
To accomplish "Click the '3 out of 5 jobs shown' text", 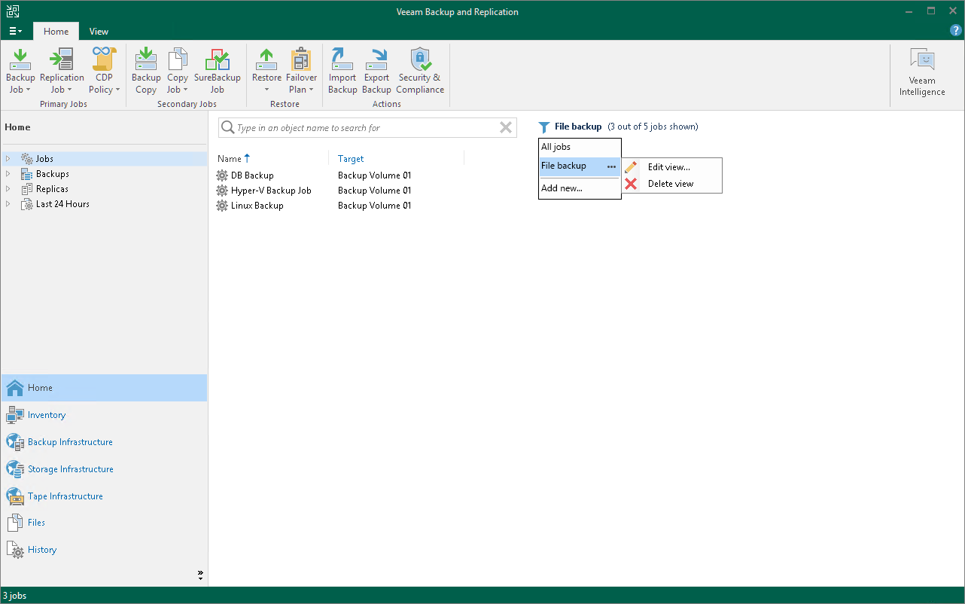I will (x=653, y=127).
